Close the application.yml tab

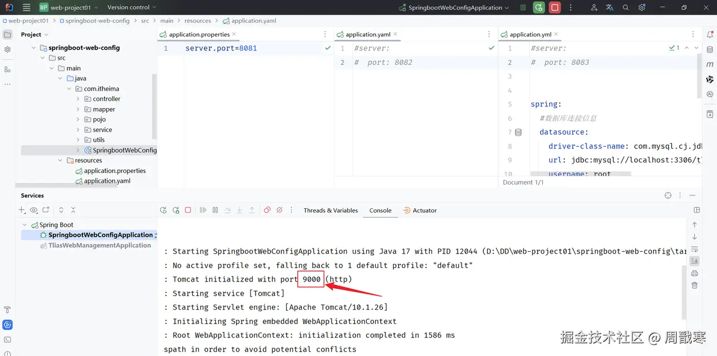556,34
